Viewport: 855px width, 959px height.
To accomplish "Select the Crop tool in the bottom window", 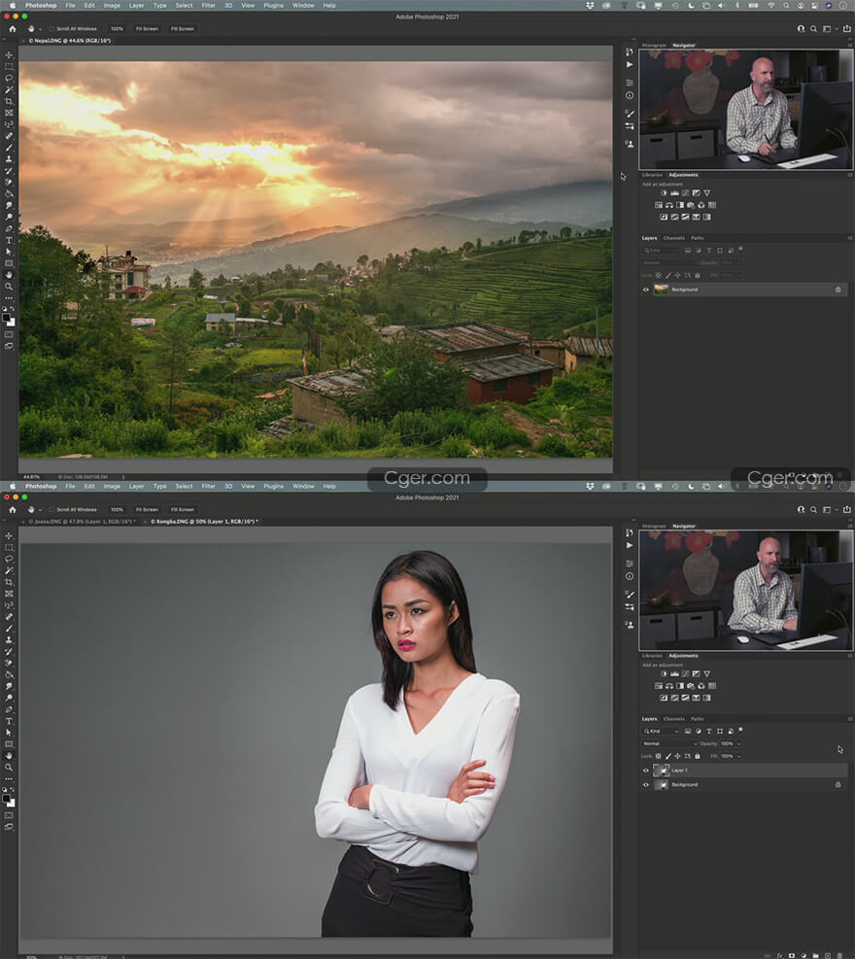I will click(x=9, y=582).
